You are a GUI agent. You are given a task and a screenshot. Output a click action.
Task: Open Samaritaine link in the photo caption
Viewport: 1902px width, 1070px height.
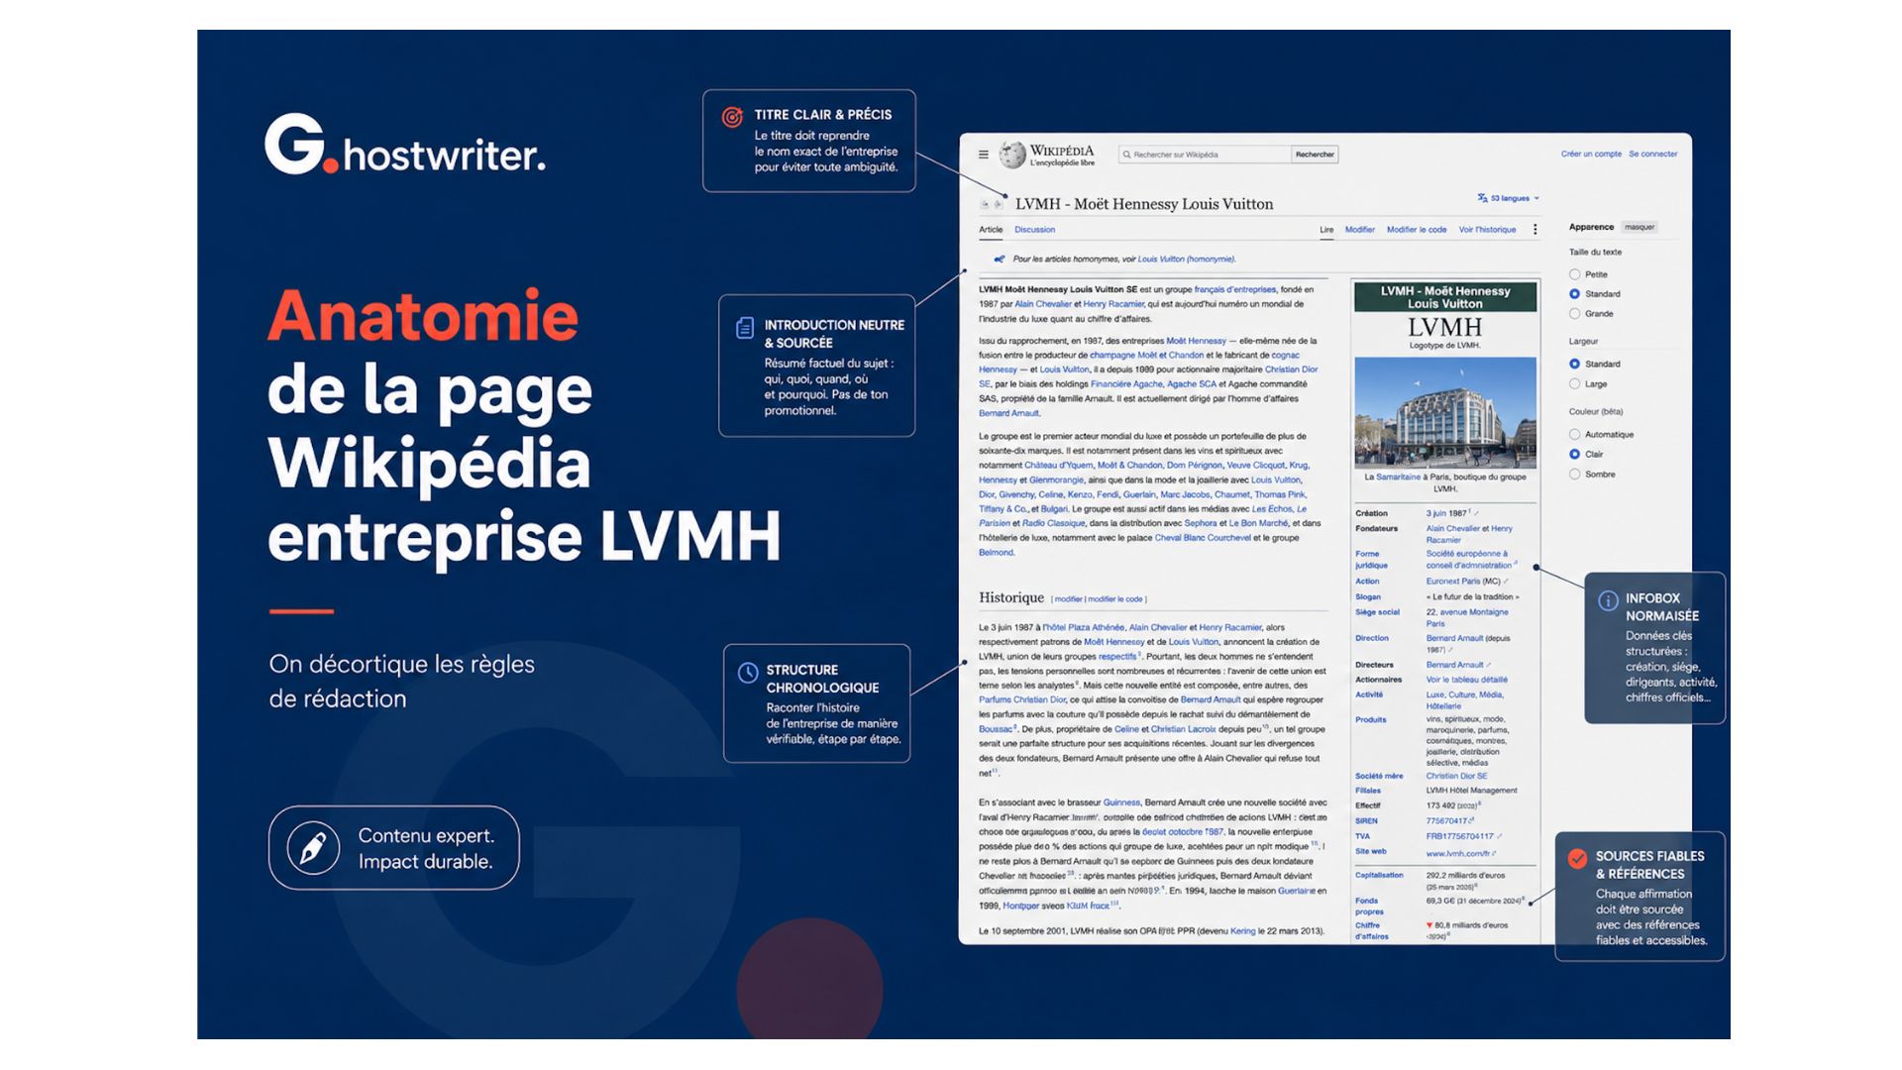(x=1398, y=478)
